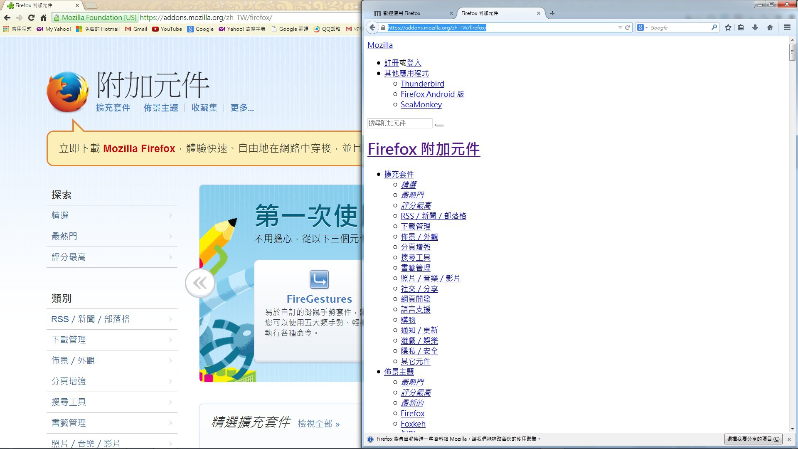Screen dimensions: 798x449
Task: Switch to the 歡迎使用 Firefox tab
Action: [x=401, y=13]
